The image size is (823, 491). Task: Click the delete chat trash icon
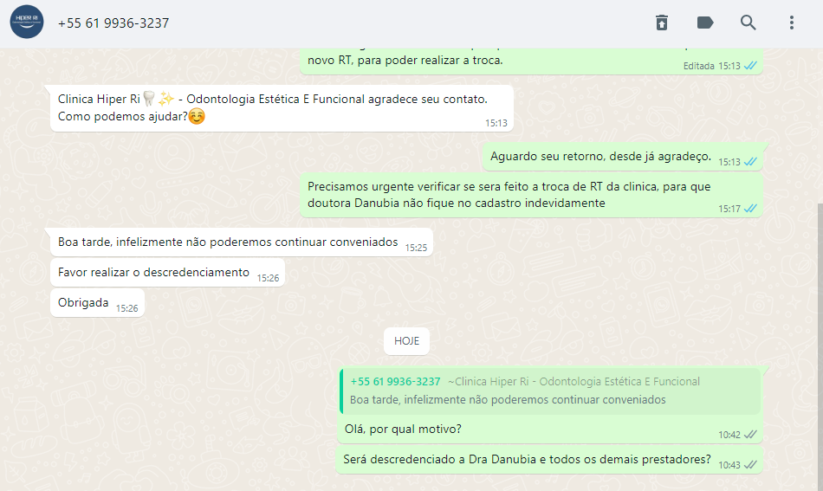tap(661, 23)
